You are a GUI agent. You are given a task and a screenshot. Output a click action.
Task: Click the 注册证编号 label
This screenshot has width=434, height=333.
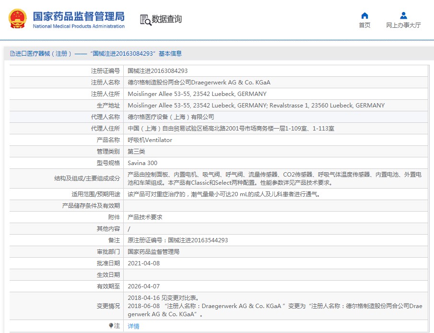106,71
